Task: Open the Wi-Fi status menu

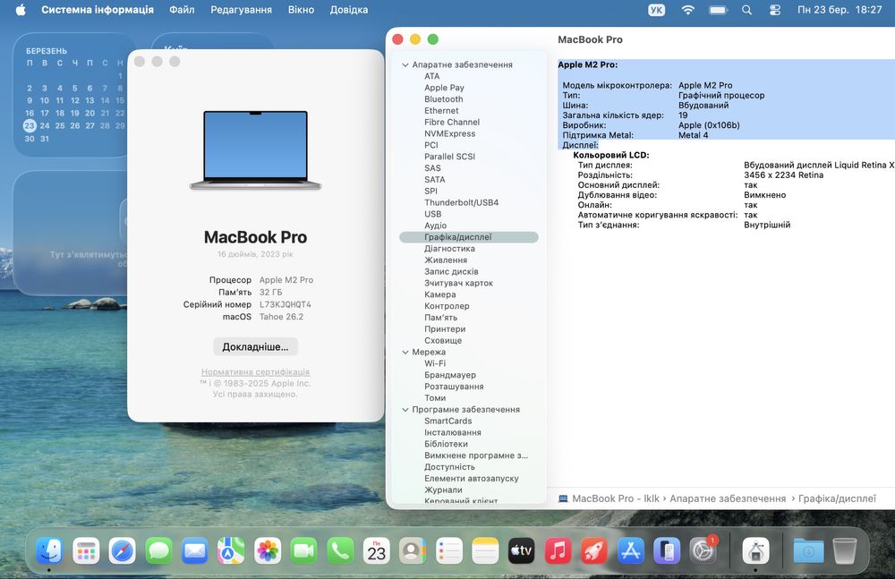Action: (x=687, y=10)
